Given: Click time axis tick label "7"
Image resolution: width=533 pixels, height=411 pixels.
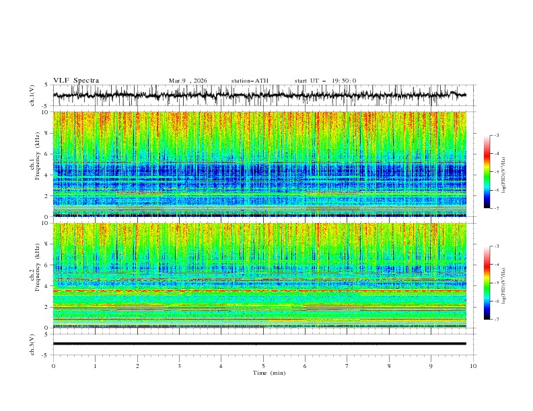Looking at the screenshot, I should (347, 366).
